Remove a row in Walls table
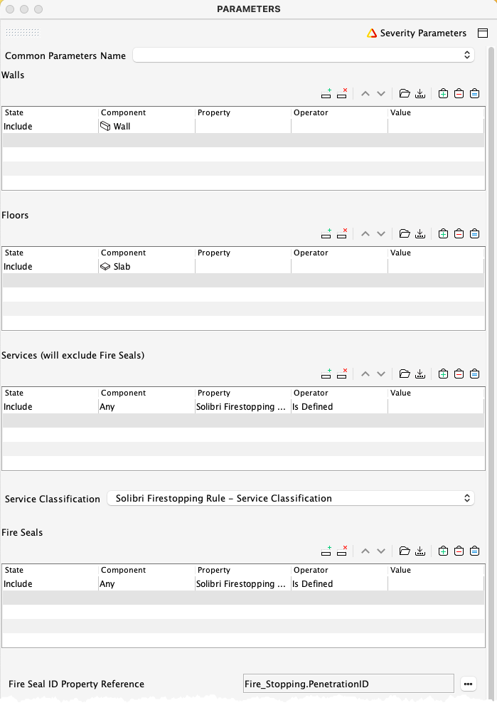The width and height of the screenshot is (497, 720). 342,94
